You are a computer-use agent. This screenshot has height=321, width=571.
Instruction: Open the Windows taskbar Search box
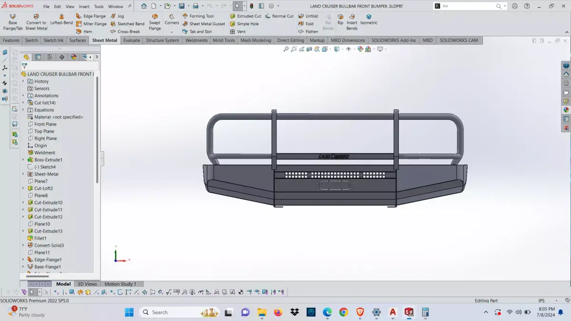[179, 312]
